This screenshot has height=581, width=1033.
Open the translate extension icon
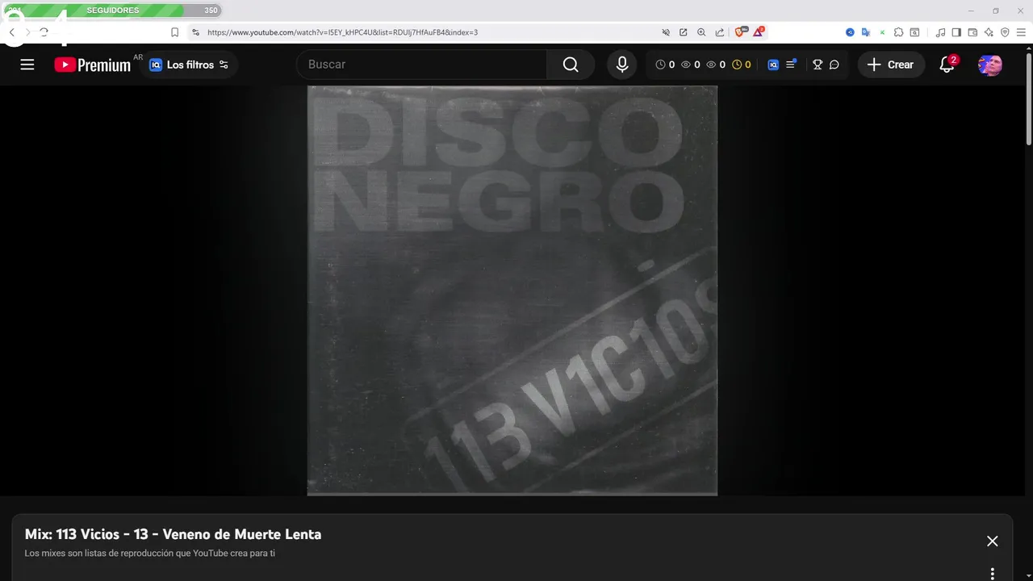866,32
